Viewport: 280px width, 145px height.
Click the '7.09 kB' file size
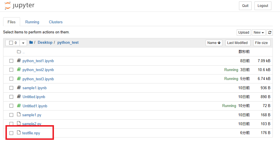[x=264, y=61]
